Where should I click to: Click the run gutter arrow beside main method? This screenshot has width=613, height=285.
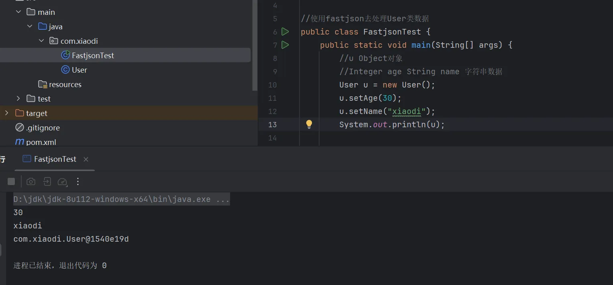tap(285, 45)
